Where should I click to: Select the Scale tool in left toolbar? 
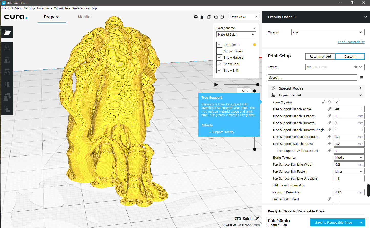tap(7, 60)
